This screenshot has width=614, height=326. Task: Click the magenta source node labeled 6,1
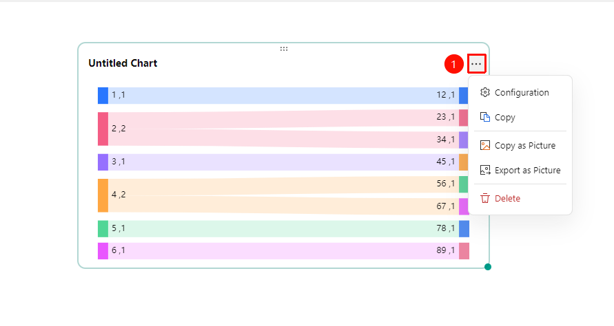click(x=103, y=251)
